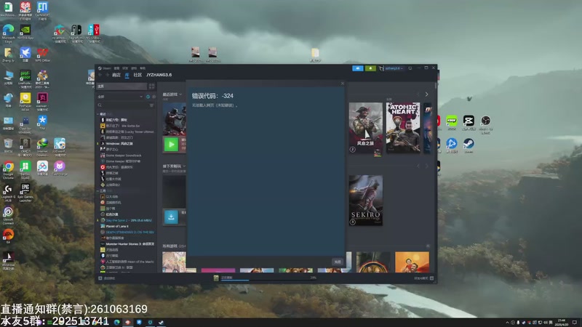Show hidden system tray icons chevron

pos(507,323)
